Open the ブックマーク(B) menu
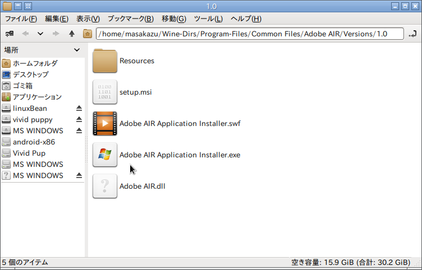Viewport: 422px width, 270px height. (x=131, y=19)
